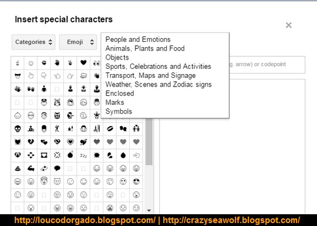Pick the dancer figure emoji
The image size is (317, 226).
57,129
